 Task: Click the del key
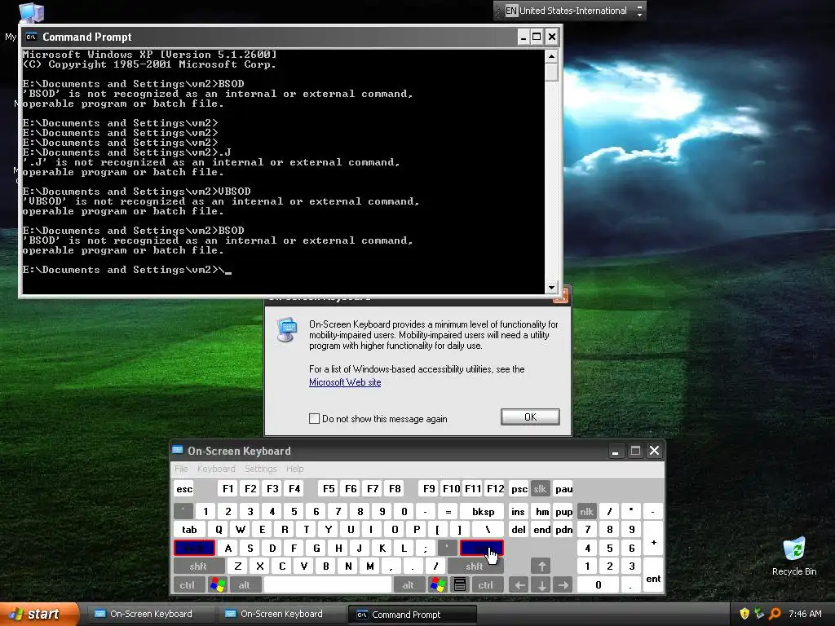point(518,530)
